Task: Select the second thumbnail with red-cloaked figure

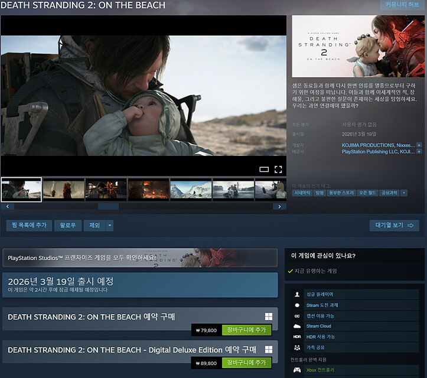Action: tap(64, 190)
